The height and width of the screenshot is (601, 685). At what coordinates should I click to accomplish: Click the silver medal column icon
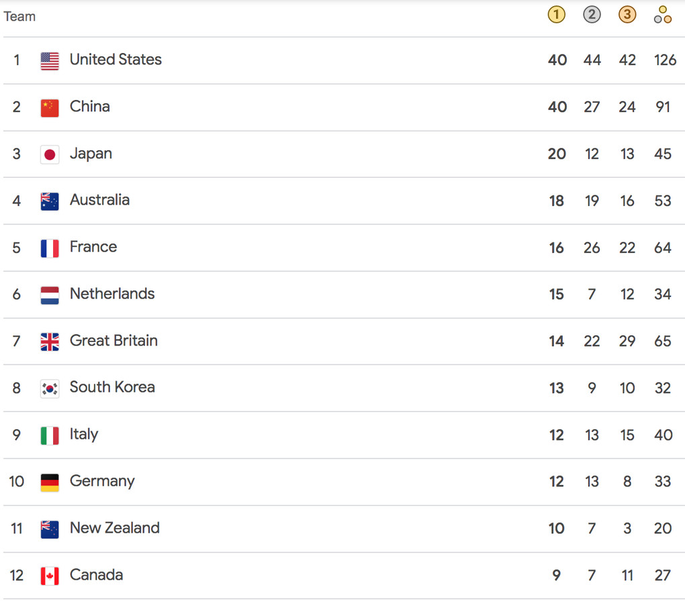(592, 15)
